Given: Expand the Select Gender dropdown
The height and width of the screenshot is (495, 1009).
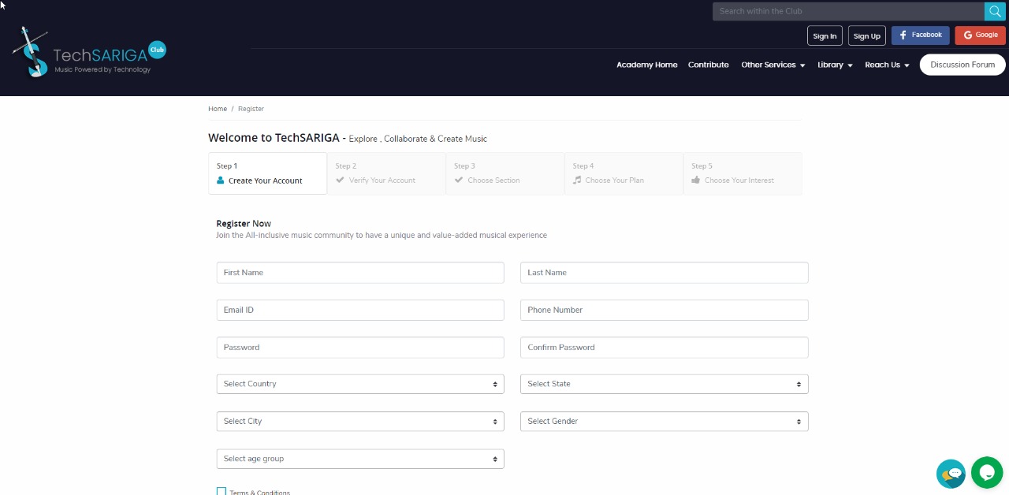Looking at the screenshot, I should tap(664, 422).
